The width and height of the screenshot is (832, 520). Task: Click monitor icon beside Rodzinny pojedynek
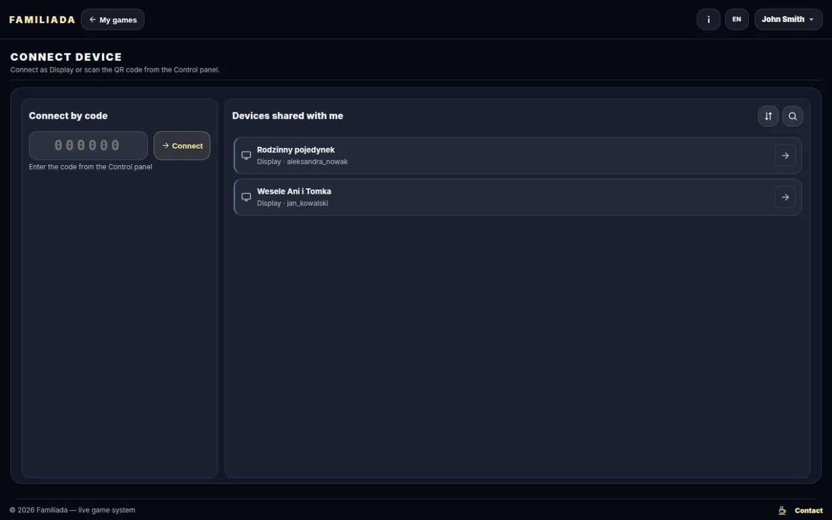click(246, 156)
